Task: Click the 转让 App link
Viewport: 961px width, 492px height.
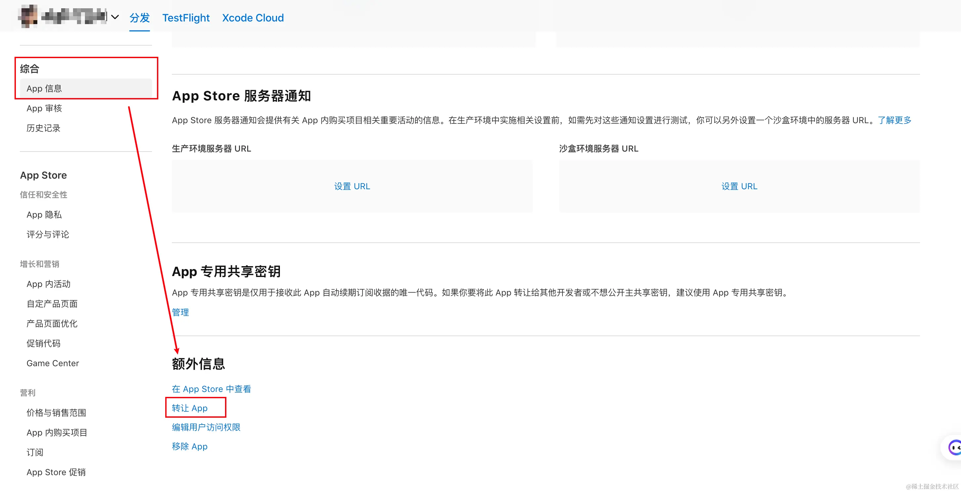Action: [189, 408]
